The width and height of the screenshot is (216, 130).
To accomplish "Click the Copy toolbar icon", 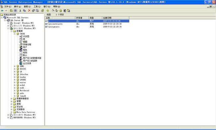I will point(24,11).
